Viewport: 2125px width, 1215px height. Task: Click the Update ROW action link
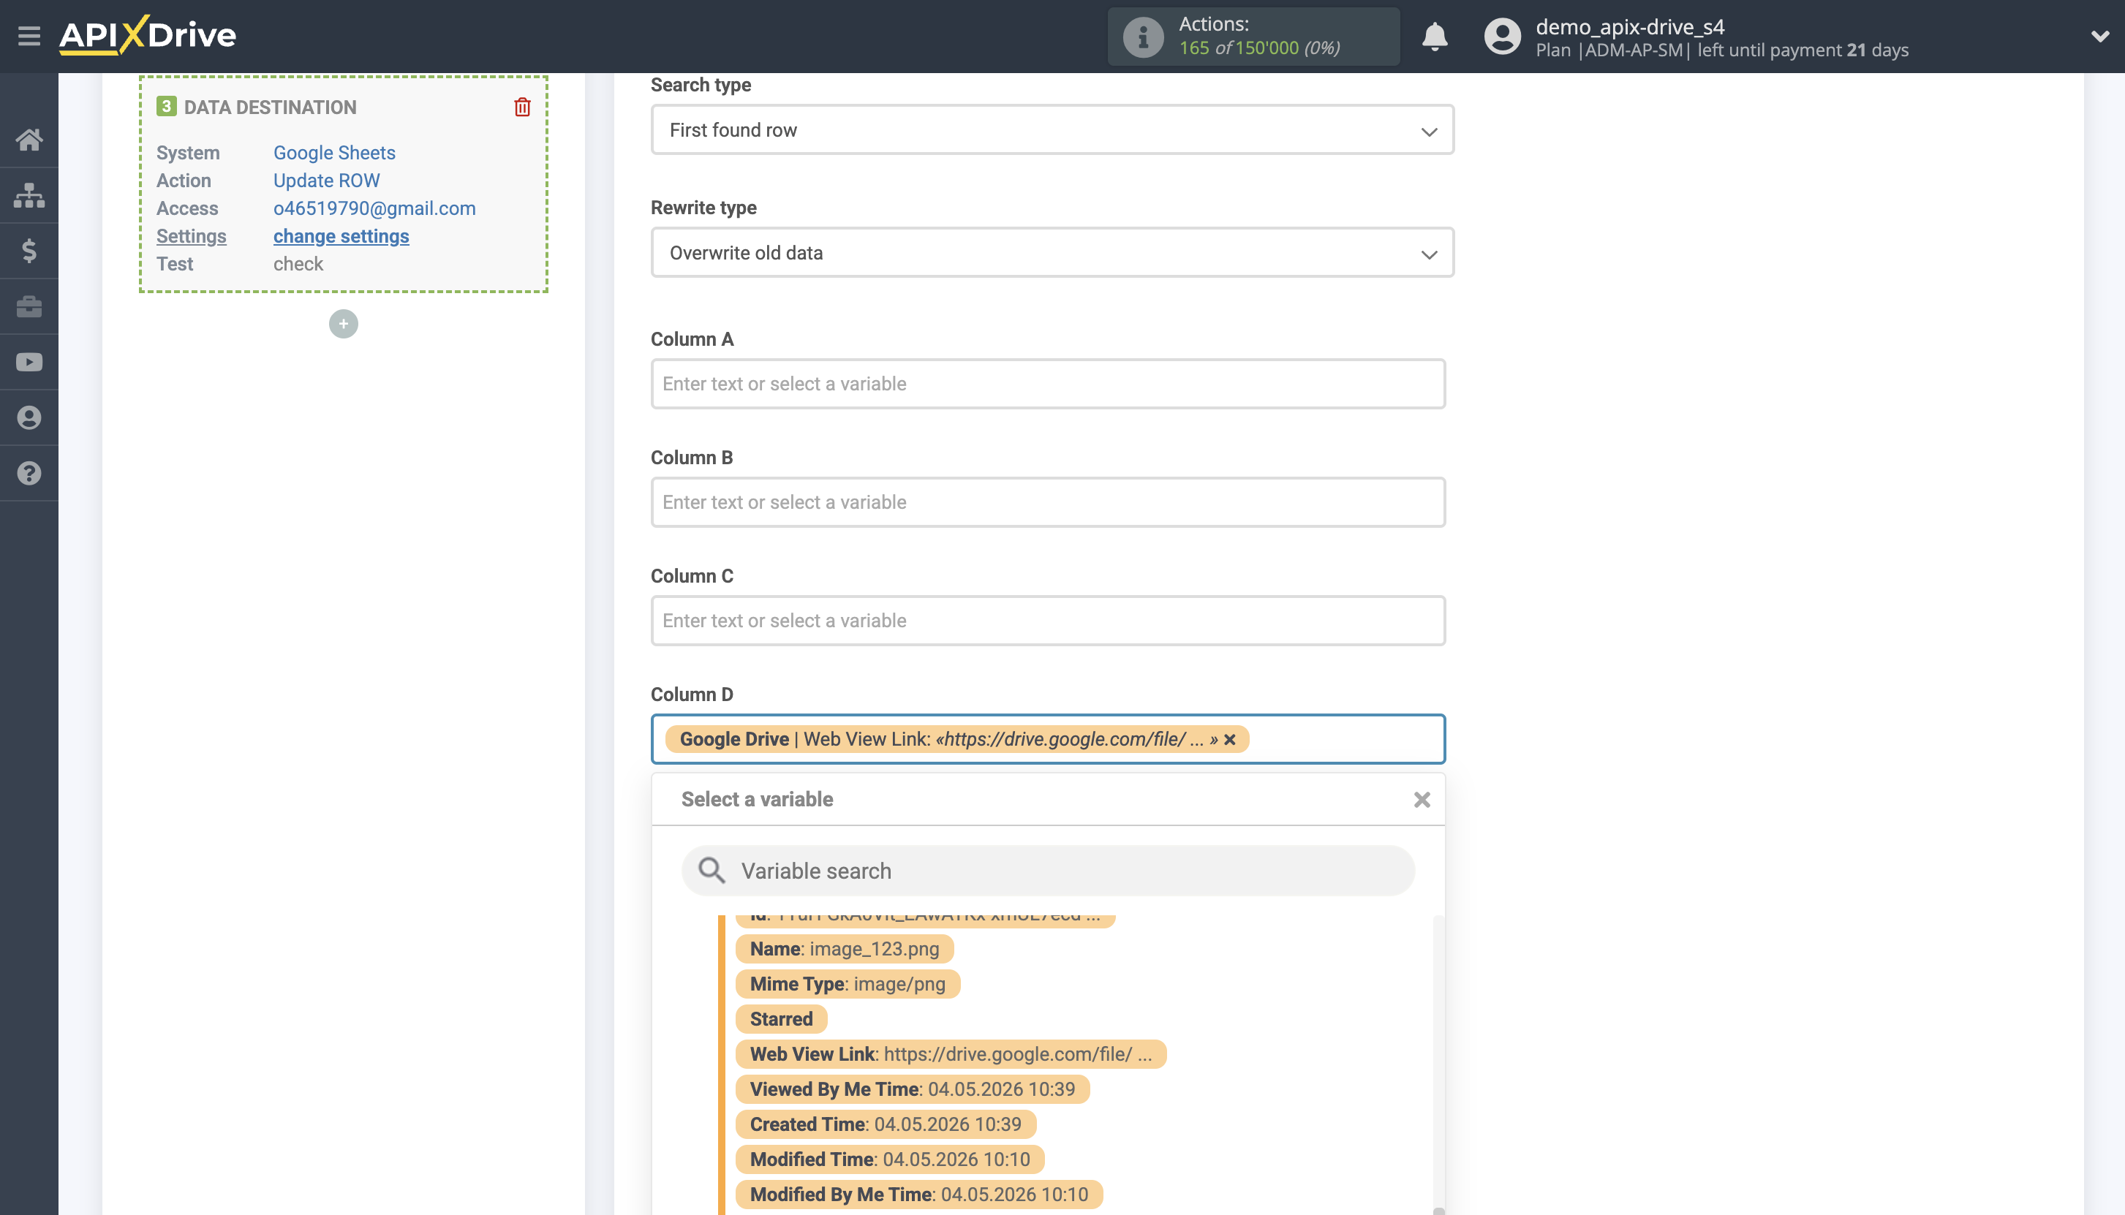[x=326, y=181]
